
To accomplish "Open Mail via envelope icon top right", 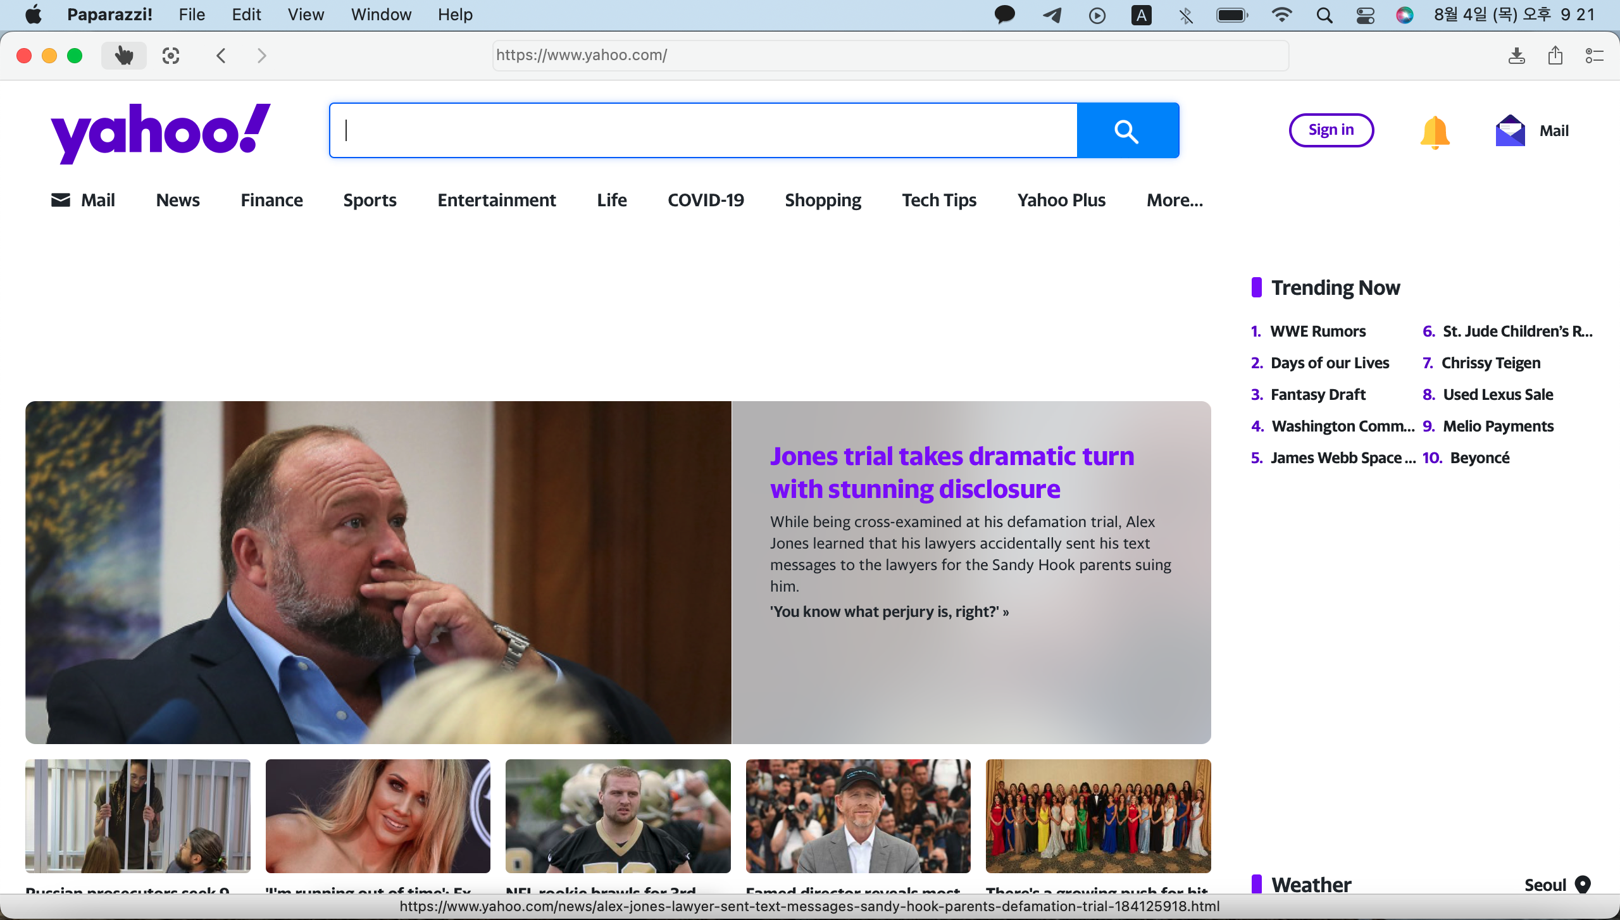I will point(1510,131).
